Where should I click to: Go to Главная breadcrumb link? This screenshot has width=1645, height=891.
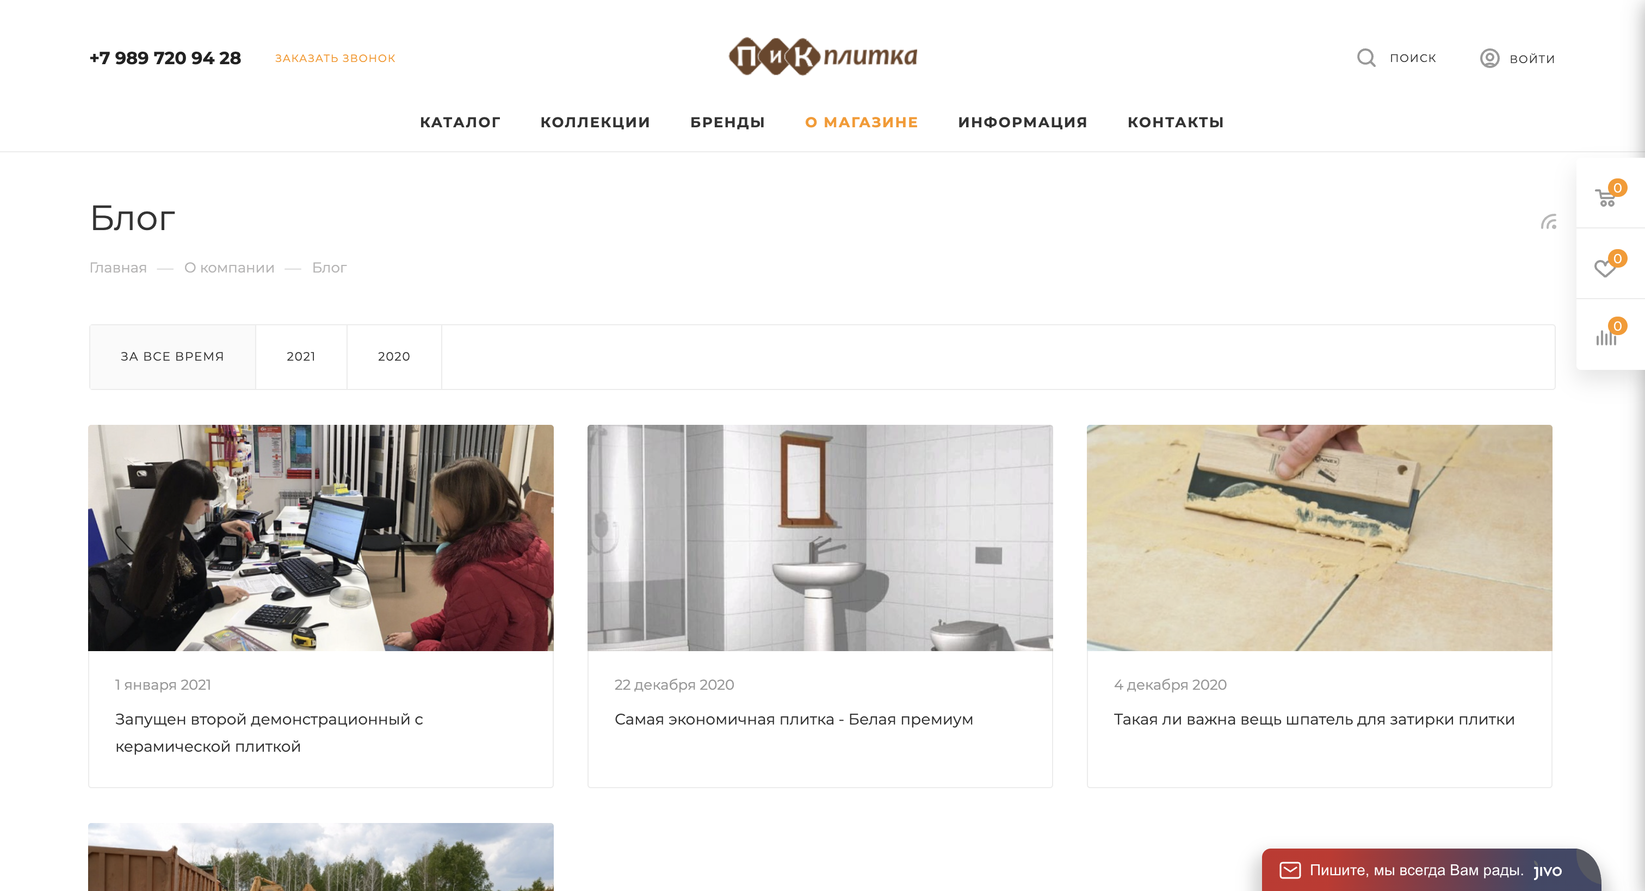(118, 268)
